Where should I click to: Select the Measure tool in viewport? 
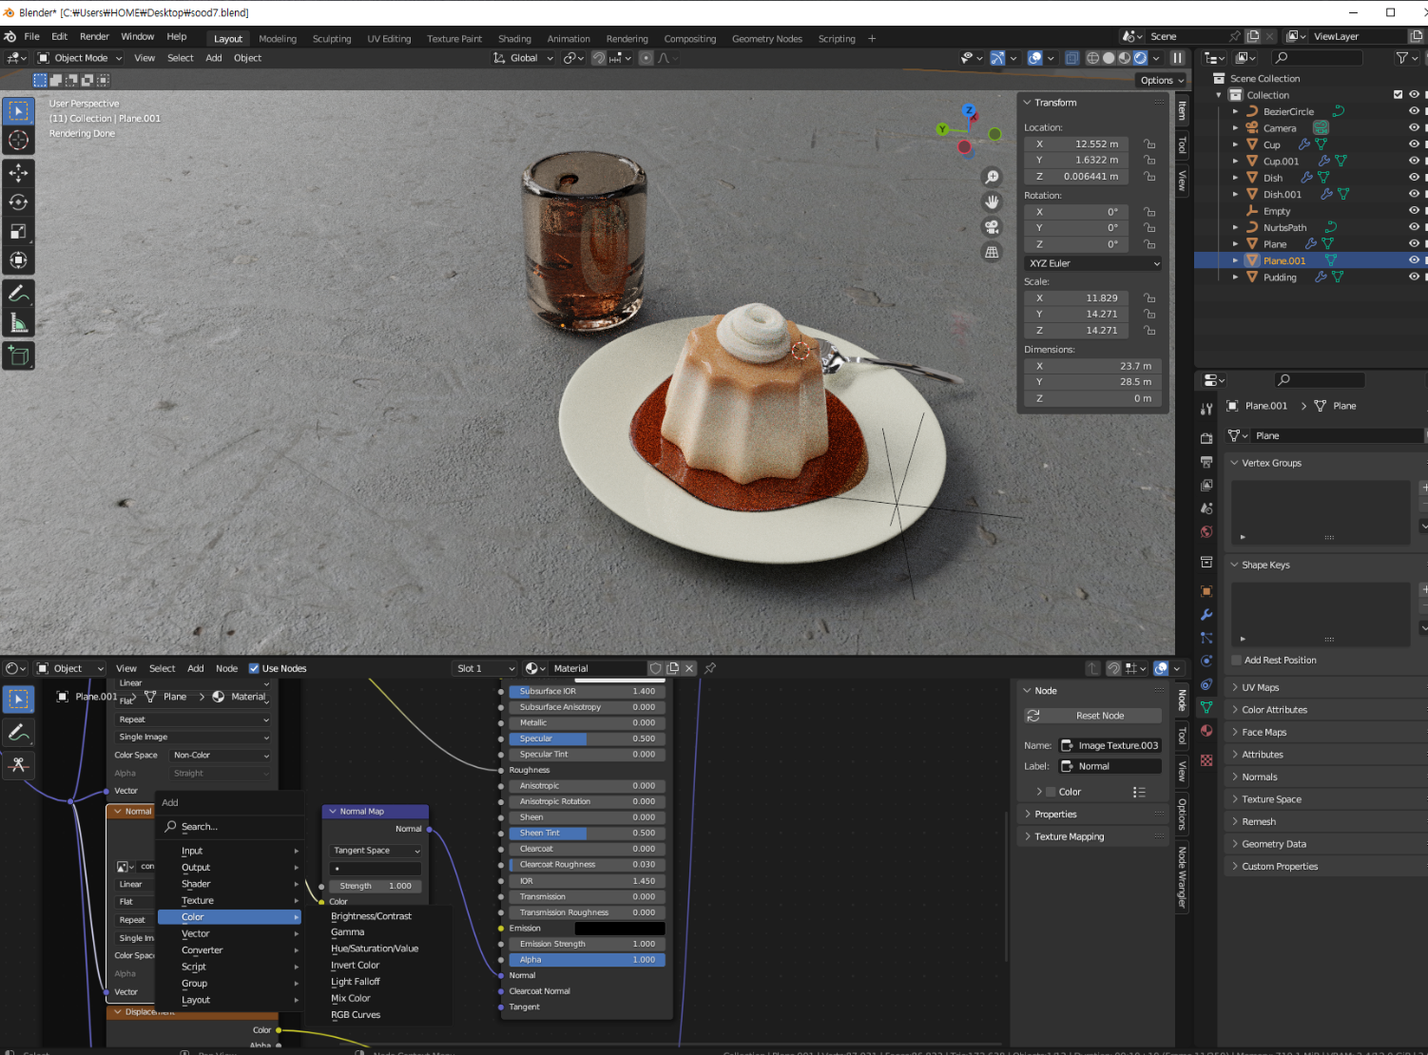point(18,324)
